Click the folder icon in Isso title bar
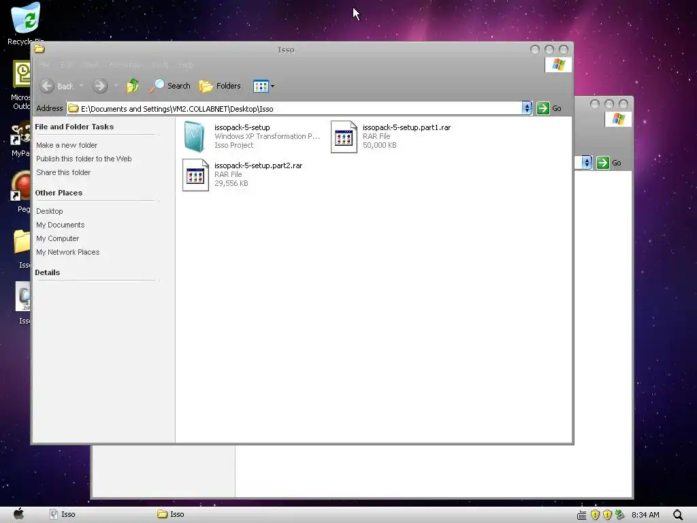Viewport: 697px width, 523px height. pos(39,49)
